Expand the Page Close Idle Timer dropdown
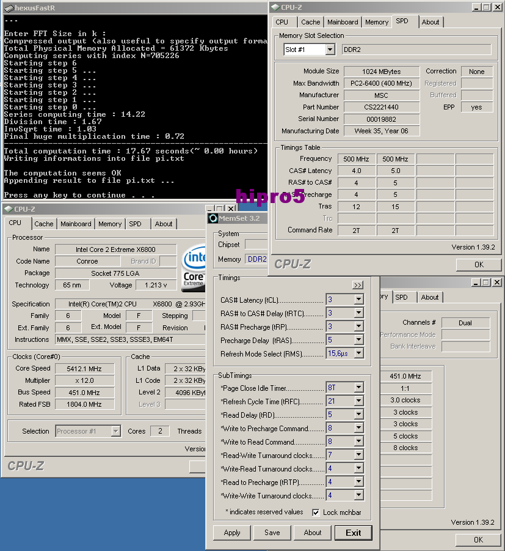Image resolution: width=505 pixels, height=551 pixels. click(358, 388)
